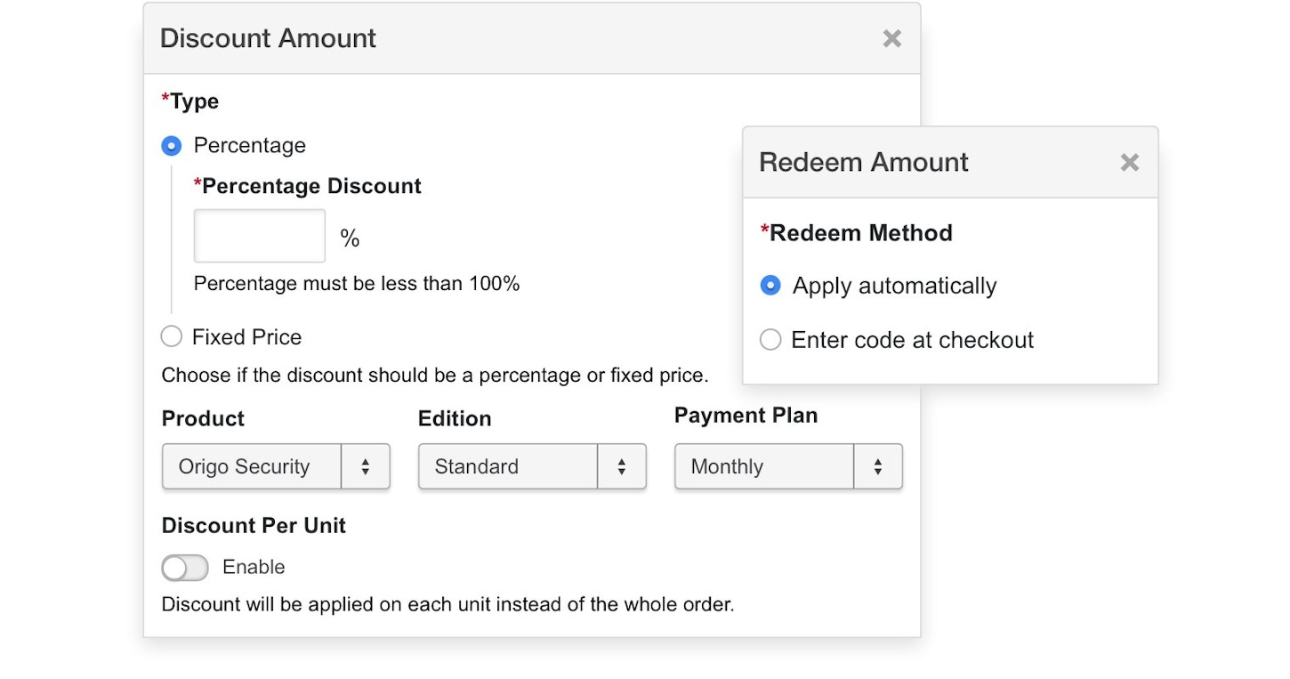Click the Product dropdown up-down arrows

tap(365, 467)
